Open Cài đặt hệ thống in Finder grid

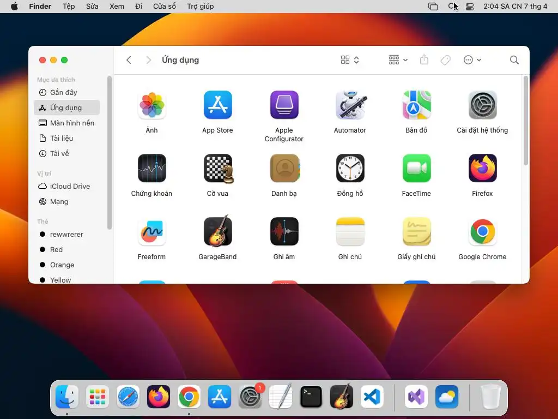pos(483,105)
